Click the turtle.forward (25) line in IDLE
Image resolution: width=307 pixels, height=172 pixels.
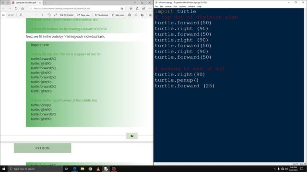coord(185,86)
